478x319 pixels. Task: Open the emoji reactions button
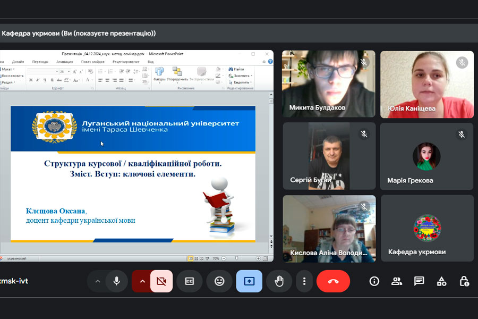pyautogui.click(x=219, y=281)
